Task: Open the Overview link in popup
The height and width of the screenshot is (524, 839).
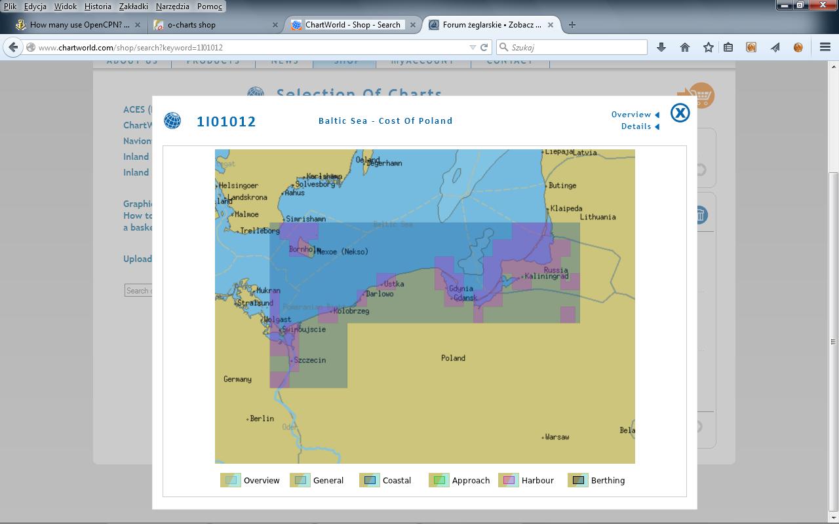Action: 635,115
